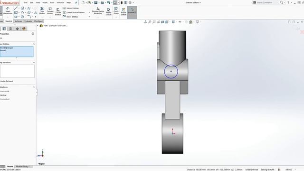Click Zoom to Fit in view toolbar

point(150,22)
